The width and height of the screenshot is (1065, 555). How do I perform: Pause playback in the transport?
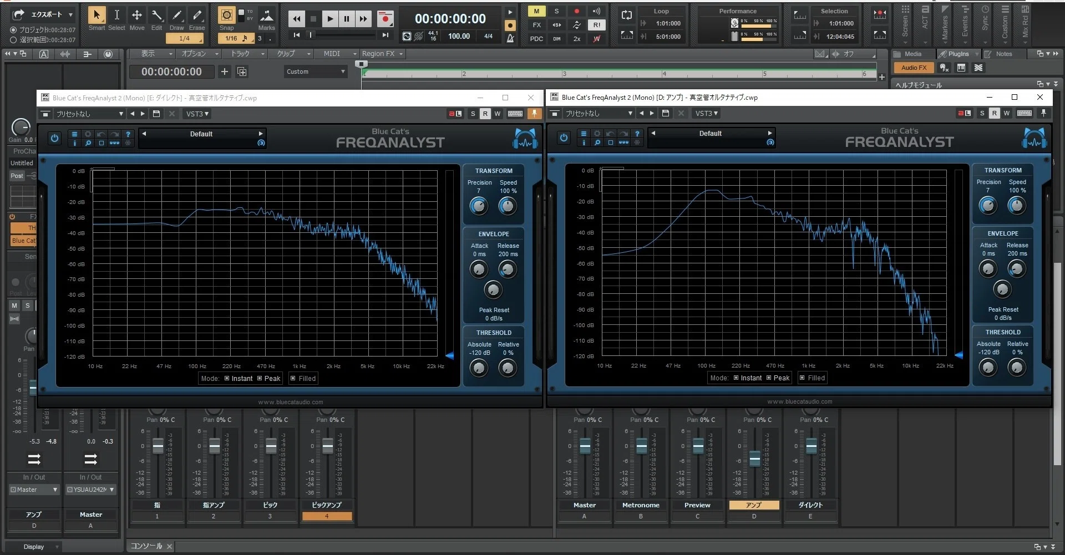(347, 19)
